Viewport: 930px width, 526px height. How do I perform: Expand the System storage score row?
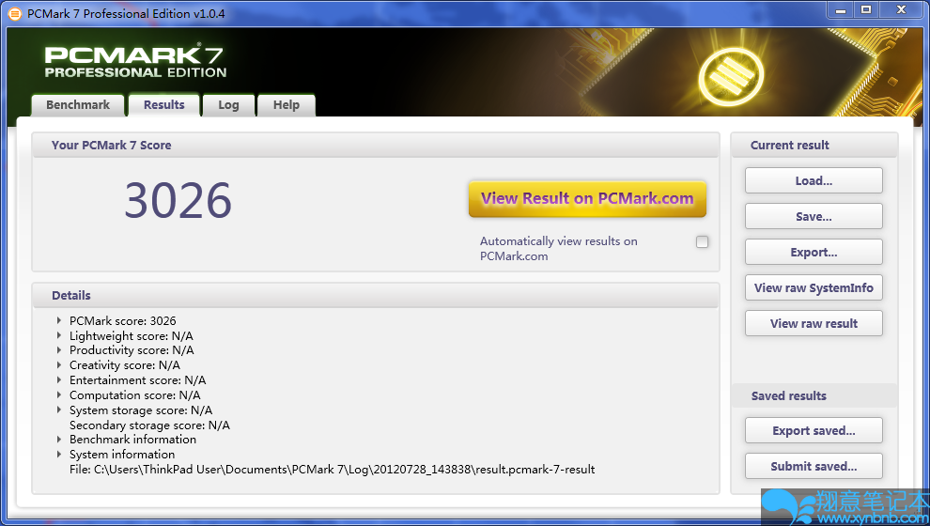point(59,410)
